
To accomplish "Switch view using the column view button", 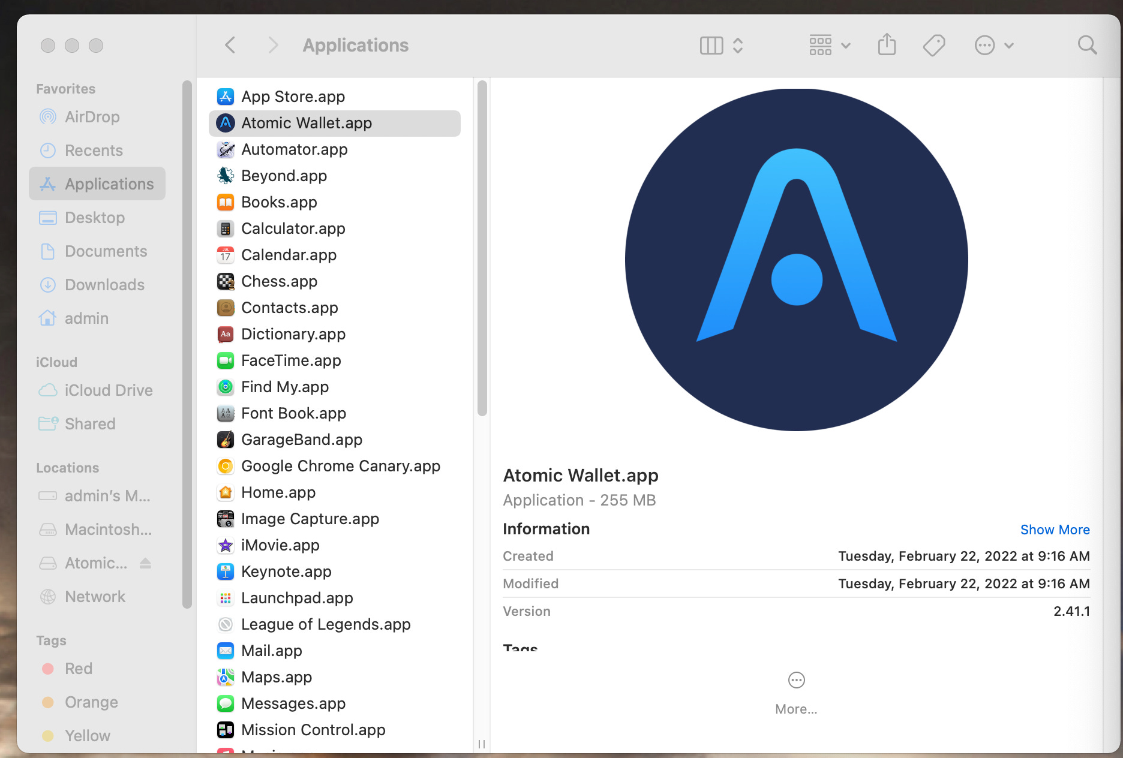I will pyautogui.click(x=711, y=46).
